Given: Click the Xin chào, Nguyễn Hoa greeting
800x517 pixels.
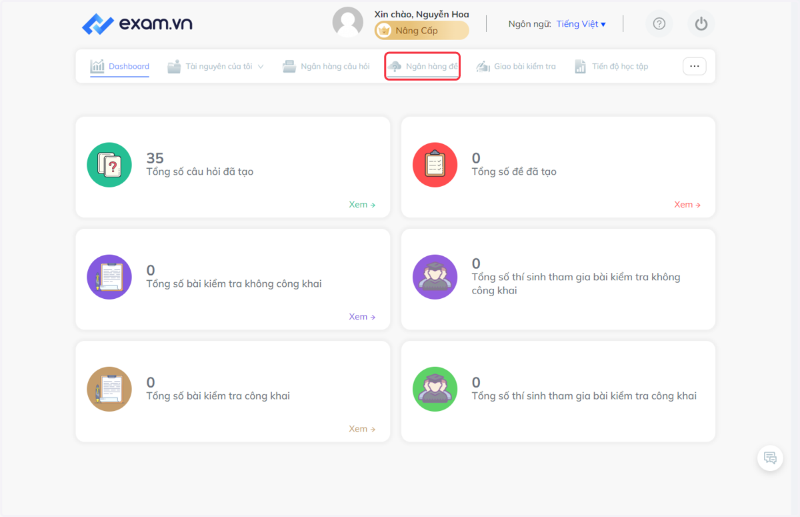Looking at the screenshot, I should click(421, 15).
